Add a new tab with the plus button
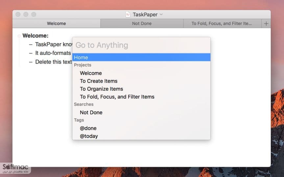284x177 pixels. [x=266, y=24]
